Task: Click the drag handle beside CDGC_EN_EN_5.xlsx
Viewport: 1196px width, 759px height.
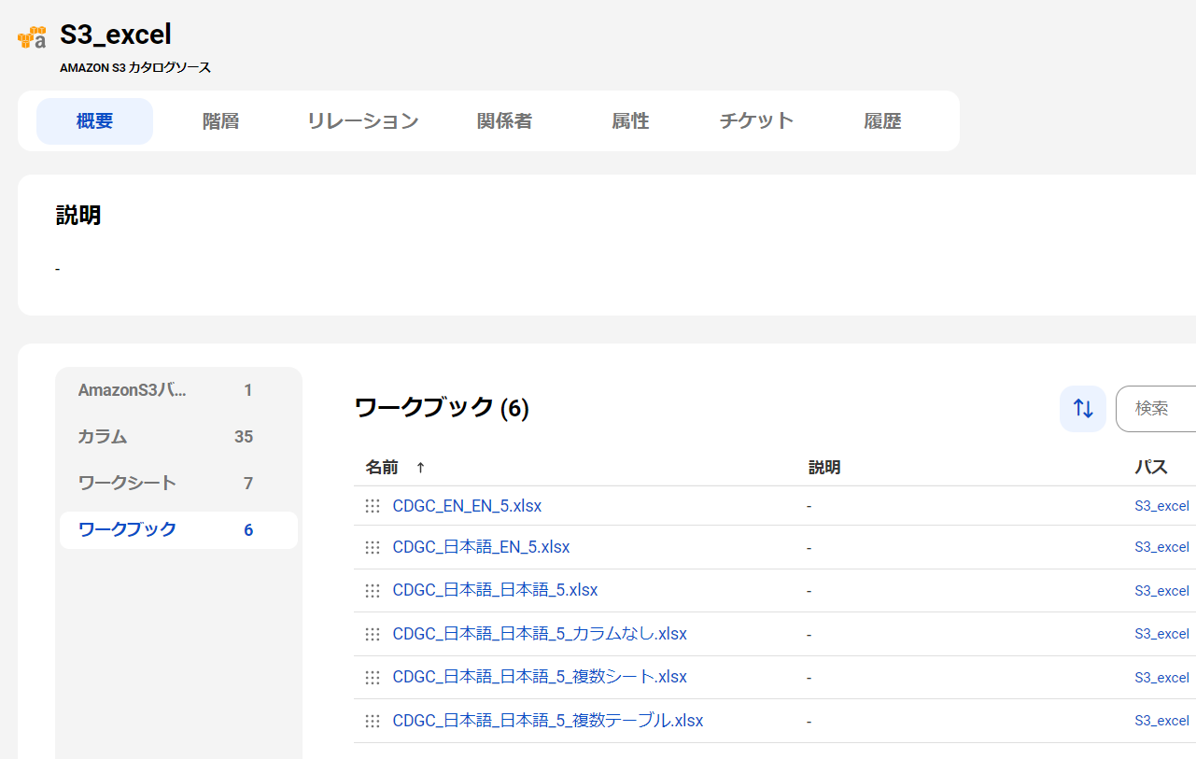Action: pos(373,506)
